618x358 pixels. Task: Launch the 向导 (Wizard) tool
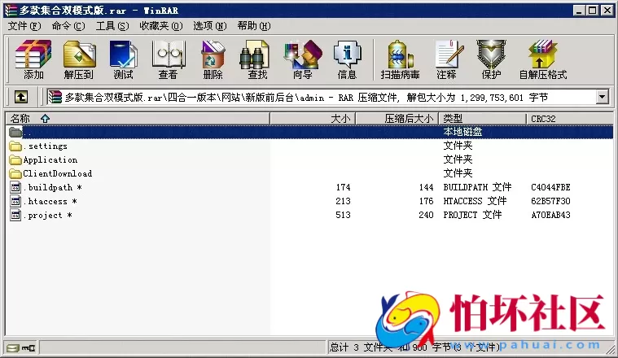tap(303, 55)
